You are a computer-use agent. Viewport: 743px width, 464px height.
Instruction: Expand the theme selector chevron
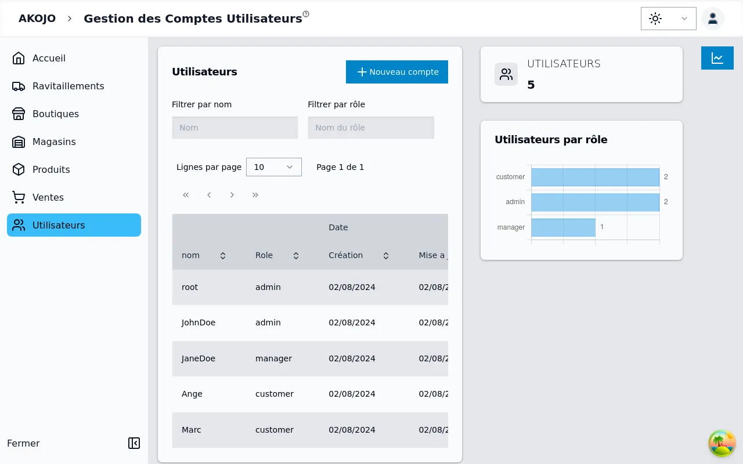pos(683,19)
